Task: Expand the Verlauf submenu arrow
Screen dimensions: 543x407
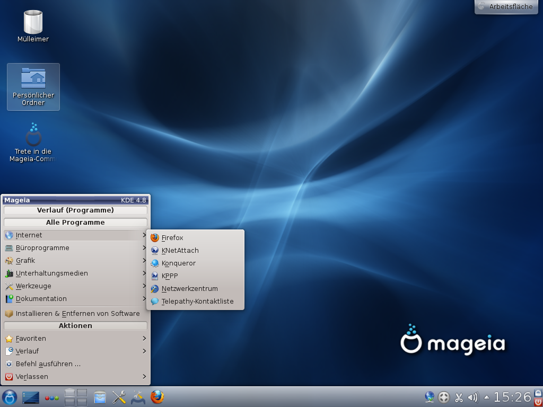Action: 144,351
